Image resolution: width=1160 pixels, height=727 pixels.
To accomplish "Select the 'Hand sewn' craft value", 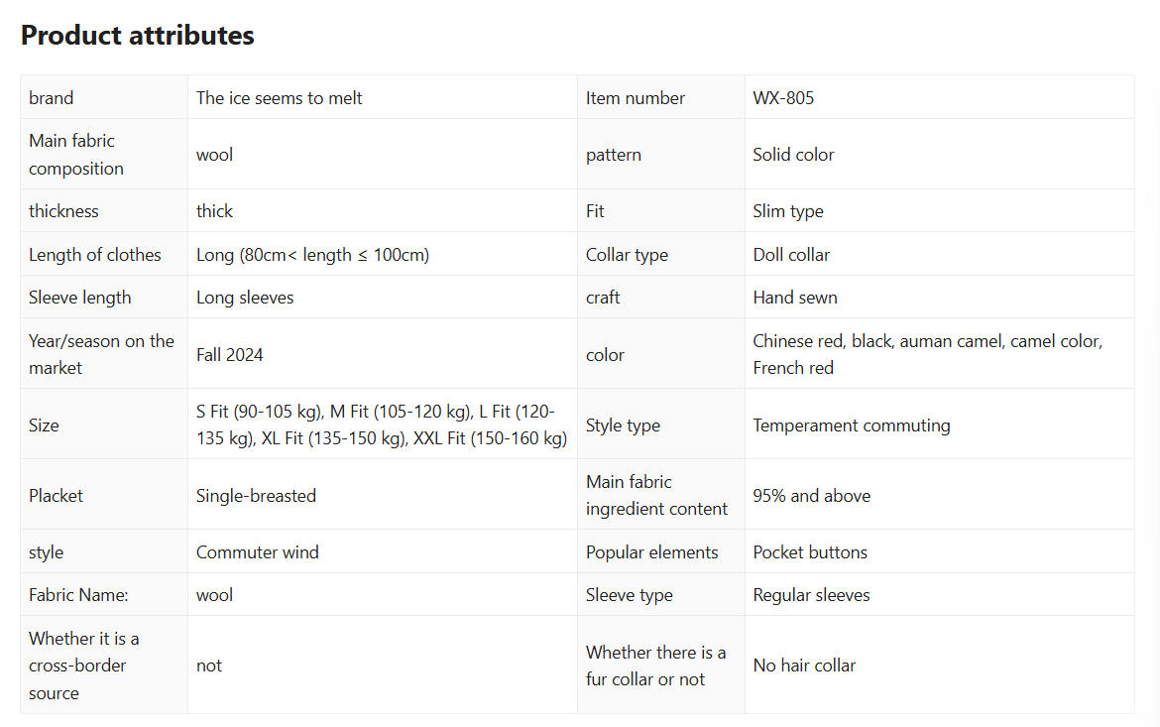I will (x=794, y=298).
